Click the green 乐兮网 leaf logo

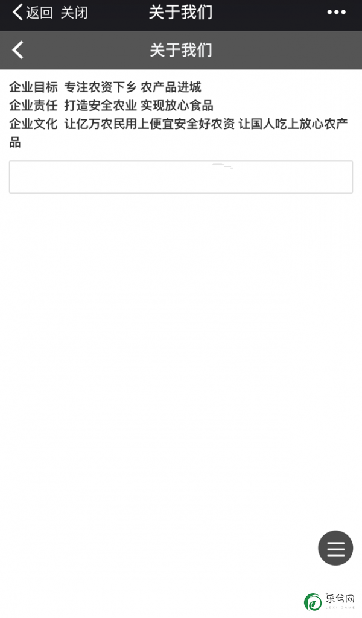(313, 602)
